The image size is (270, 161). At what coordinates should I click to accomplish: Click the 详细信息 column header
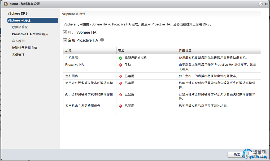[219, 50]
